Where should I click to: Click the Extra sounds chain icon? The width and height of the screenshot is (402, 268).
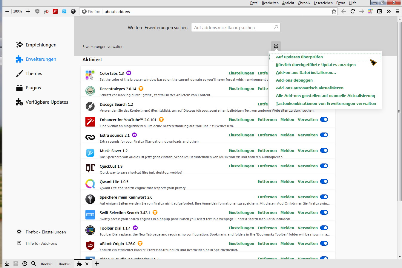pyautogui.click(x=90, y=137)
